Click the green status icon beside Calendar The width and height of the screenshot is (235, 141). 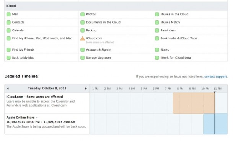[8, 30]
